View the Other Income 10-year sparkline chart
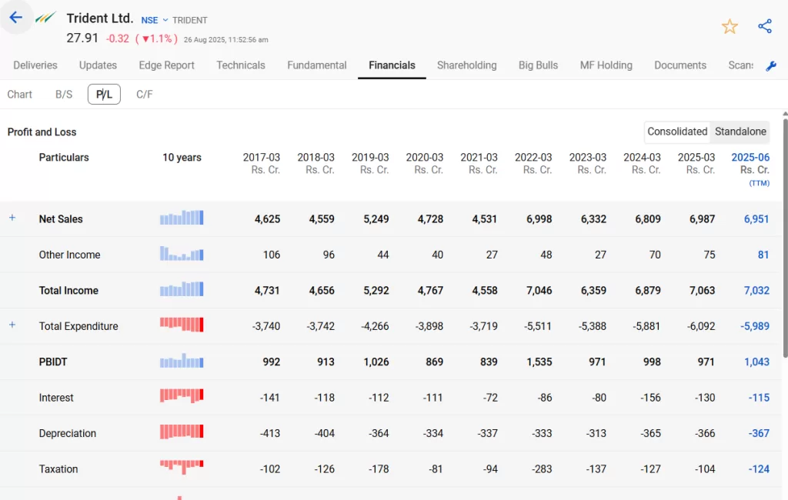 [x=182, y=253]
